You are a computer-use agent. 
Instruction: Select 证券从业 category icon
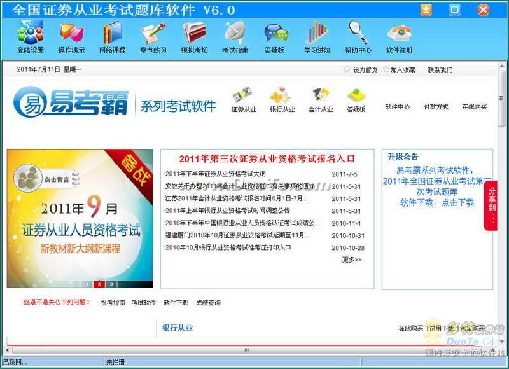pos(244,100)
